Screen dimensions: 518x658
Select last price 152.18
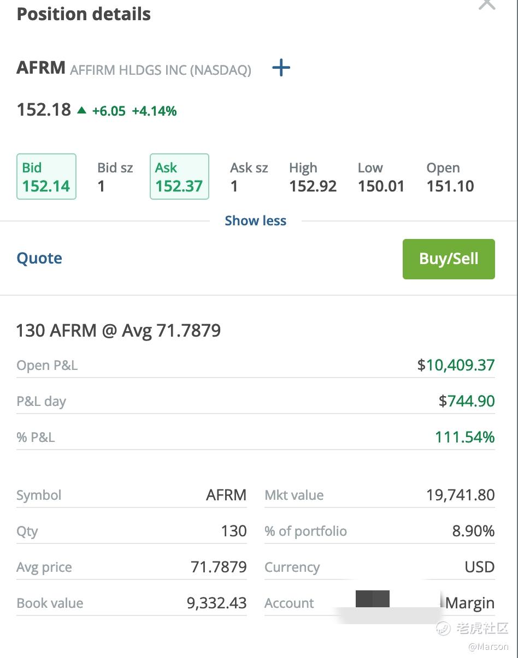(x=44, y=110)
